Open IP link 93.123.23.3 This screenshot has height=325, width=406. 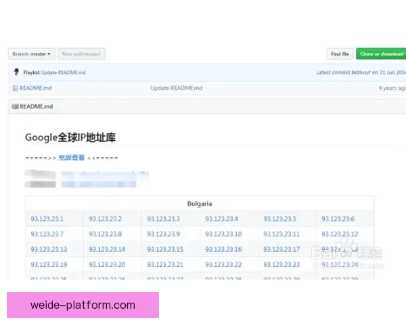click(x=163, y=219)
